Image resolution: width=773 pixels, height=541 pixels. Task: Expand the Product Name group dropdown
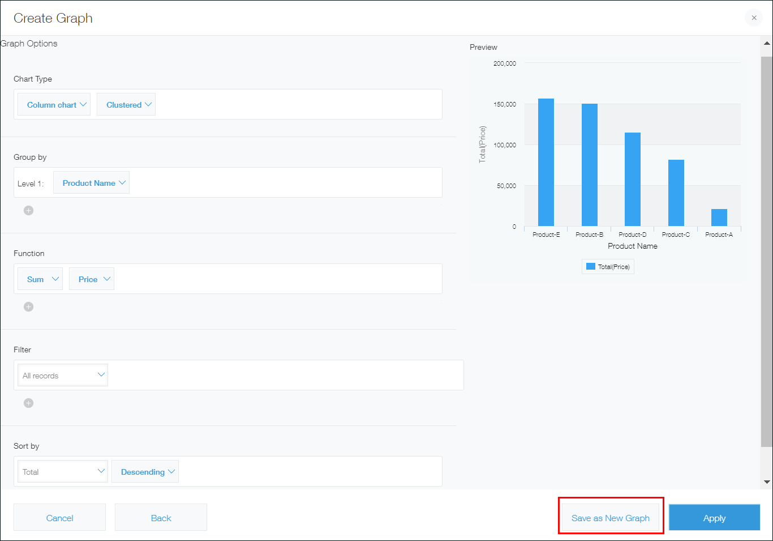[x=91, y=183]
